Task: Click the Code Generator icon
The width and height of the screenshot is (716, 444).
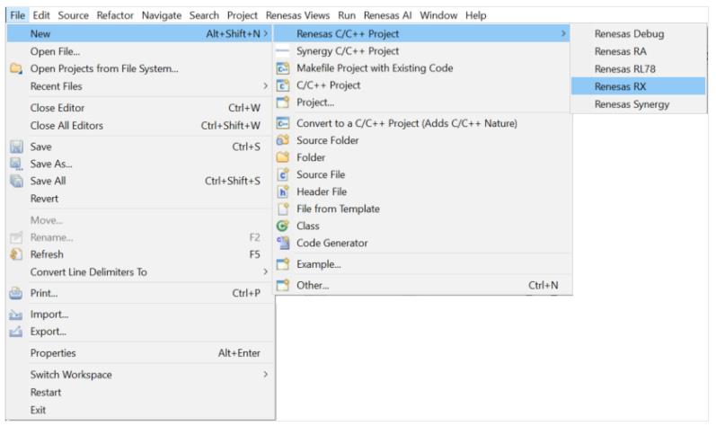Action: 282,244
